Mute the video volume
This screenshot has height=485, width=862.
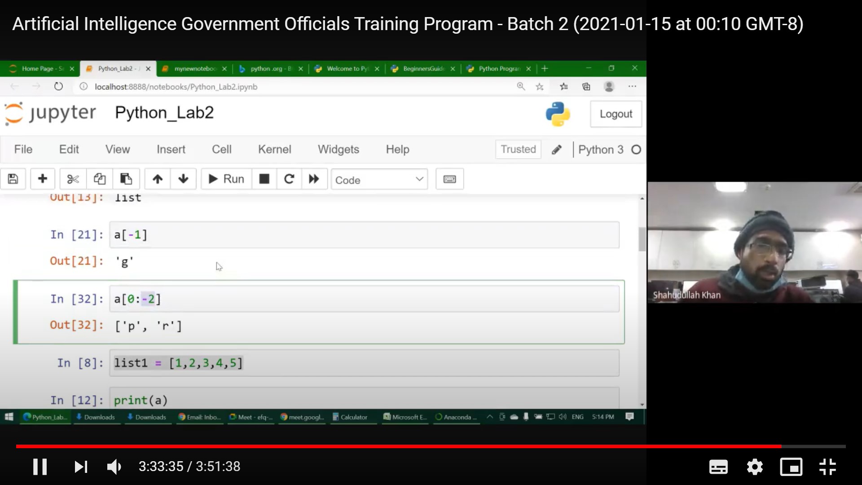(x=114, y=467)
